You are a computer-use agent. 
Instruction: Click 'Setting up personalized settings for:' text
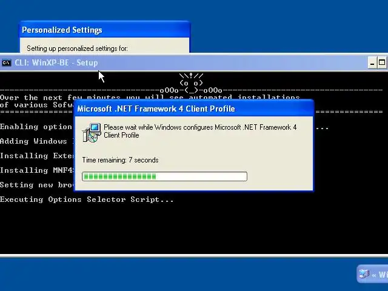[77, 48]
